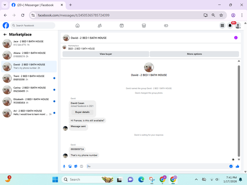The height and width of the screenshot is (185, 247).
Task: Open the Facebook menu grid icon
Action: click(x=222, y=26)
